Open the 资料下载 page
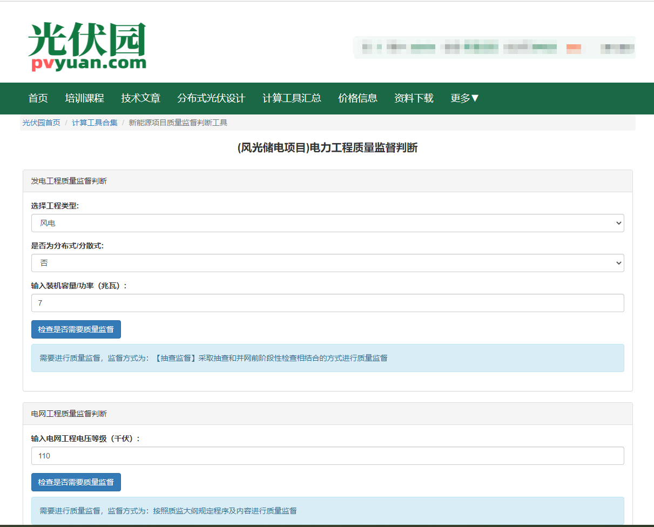This screenshot has height=527, width=654. (x=414, y=98)
